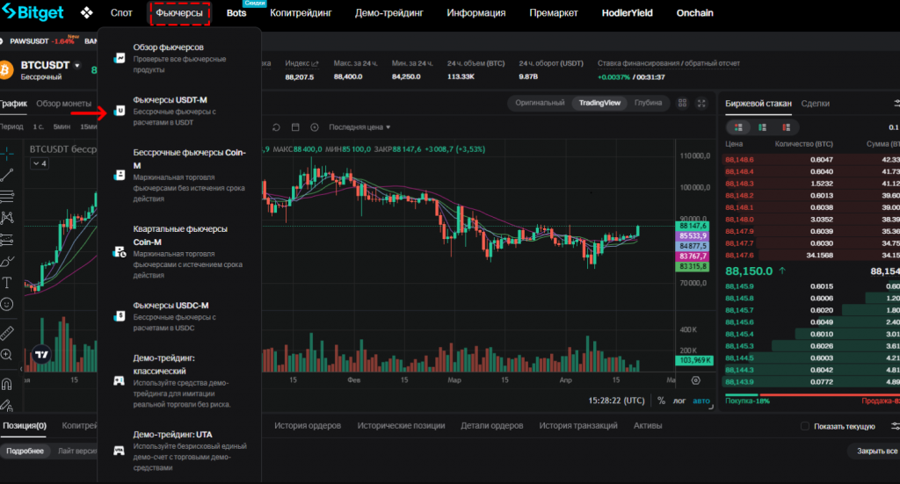Switch to Обзор монеты tab
Screen dimensions: 900x484
pyautogui.click(x=63, y=104)
